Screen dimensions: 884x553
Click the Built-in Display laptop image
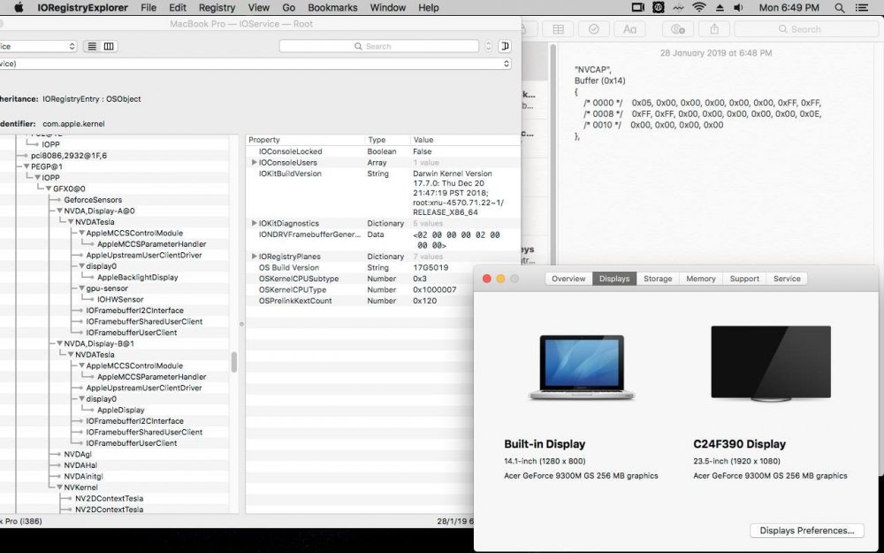click(582, 367)
